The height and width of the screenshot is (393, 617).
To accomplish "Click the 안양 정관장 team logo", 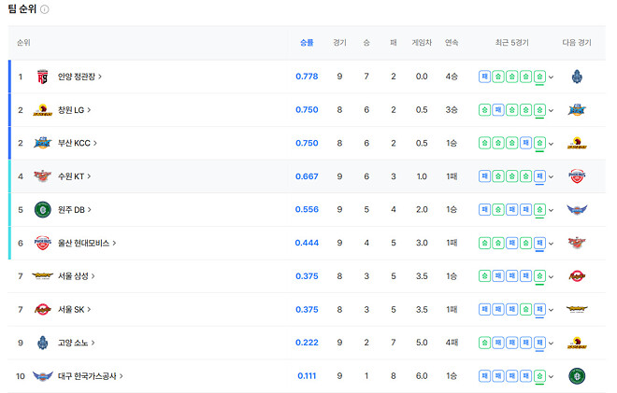I will [42, 77].
